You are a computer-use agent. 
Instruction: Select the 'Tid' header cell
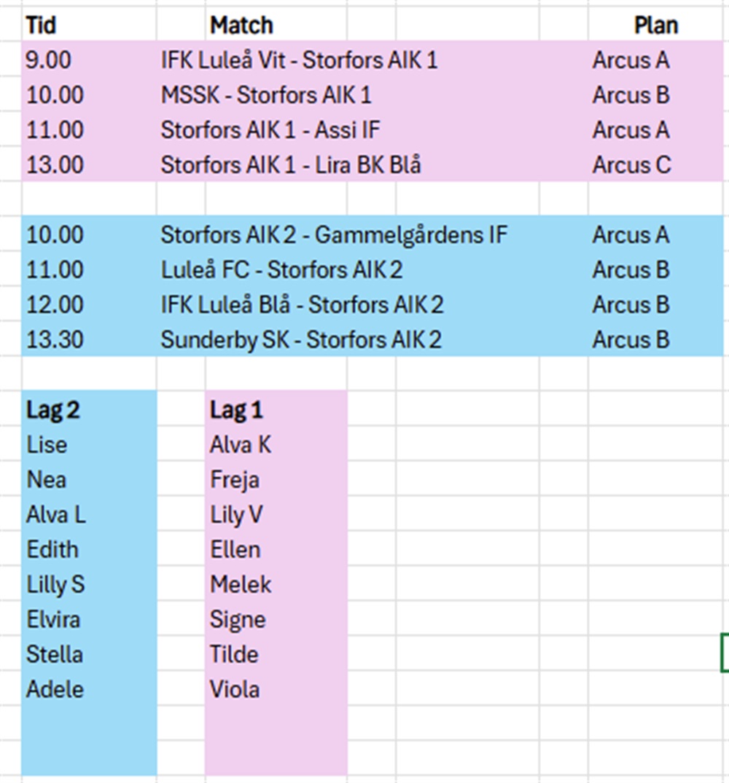[42, 26]
